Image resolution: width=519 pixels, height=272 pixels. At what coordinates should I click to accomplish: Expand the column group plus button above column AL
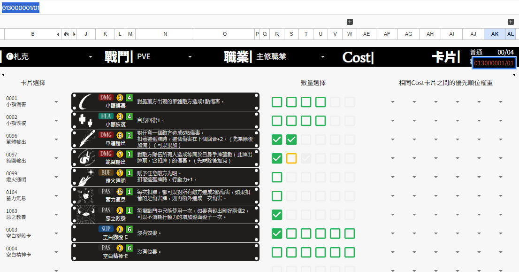coord(511,22)
